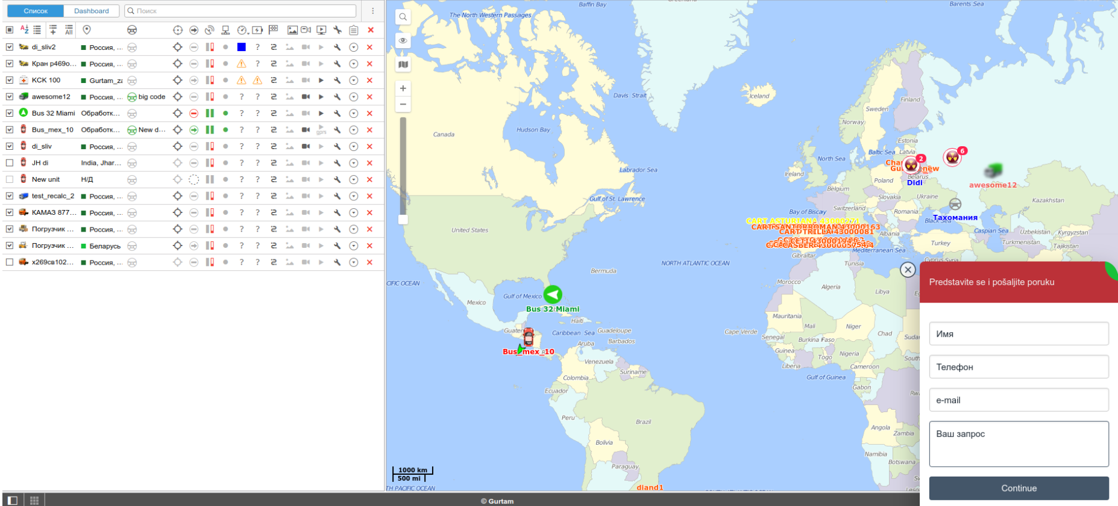This screenshot has width=1118, height=506.
Task: Uncheck the di_sliv2 unit checkbox
Action: pos(10,47)
